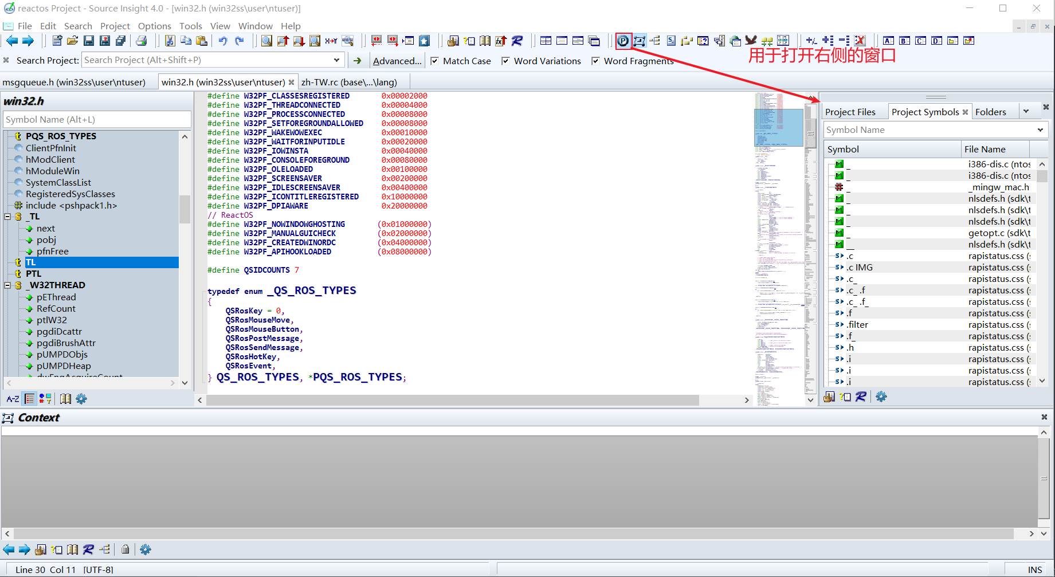Close the Context window panel
Screen dimensions: 1055x577
[1044, 417]
